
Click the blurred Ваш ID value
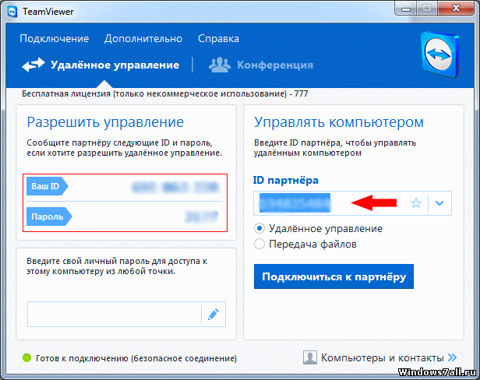coord(175,187)
